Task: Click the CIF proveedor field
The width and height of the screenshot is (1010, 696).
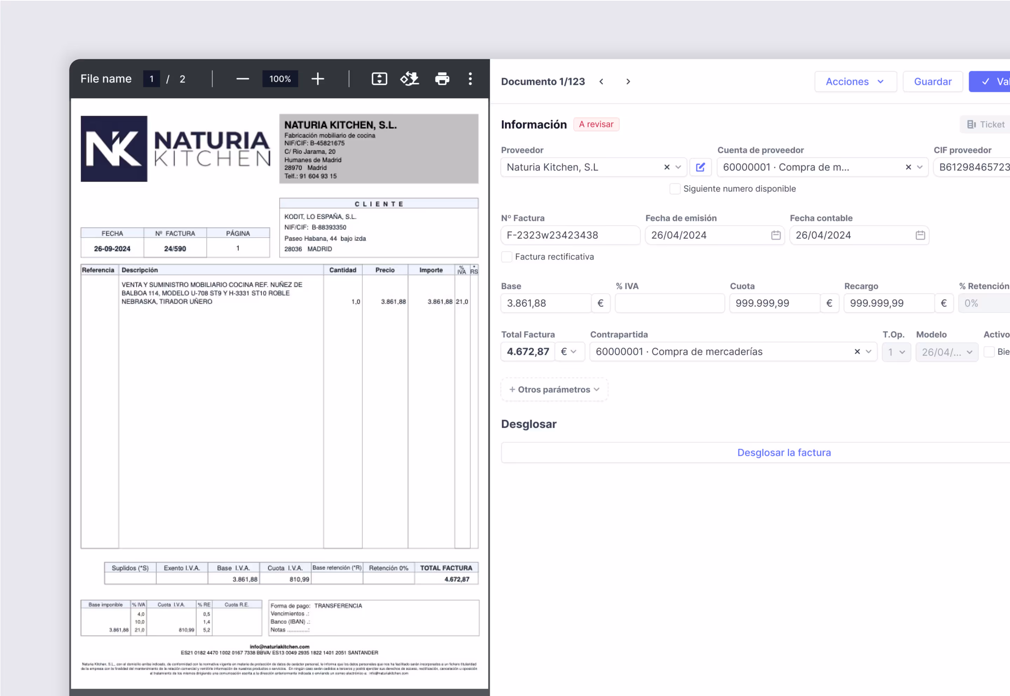Action: (x=972, y=168)
